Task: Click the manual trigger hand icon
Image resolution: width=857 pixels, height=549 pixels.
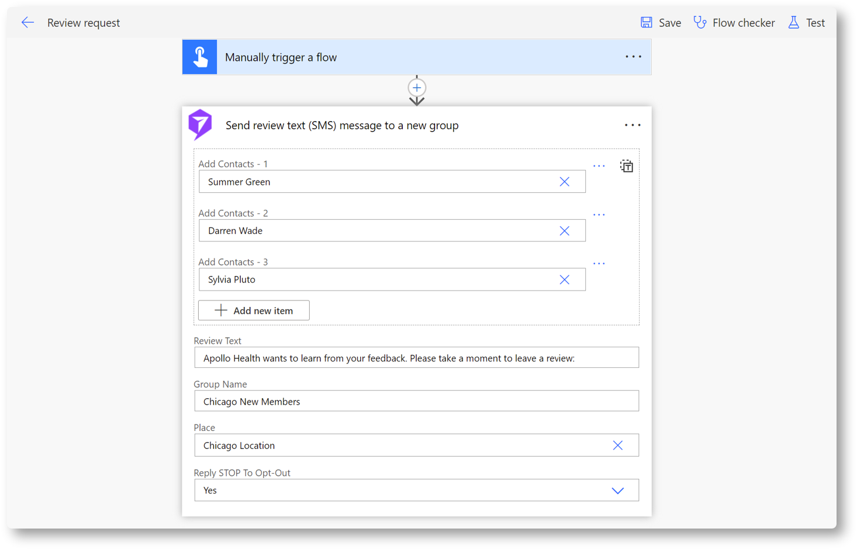Action: [200, 57]
